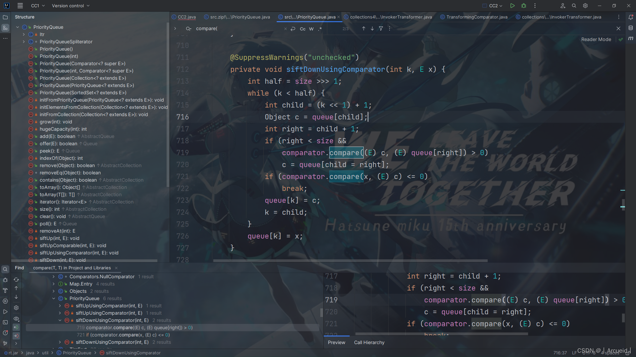Expand the Itr class node
The width and height of the screenshot is (636, 357).
24,34
